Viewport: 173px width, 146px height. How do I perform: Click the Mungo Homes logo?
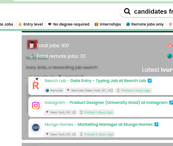point(36,127)
